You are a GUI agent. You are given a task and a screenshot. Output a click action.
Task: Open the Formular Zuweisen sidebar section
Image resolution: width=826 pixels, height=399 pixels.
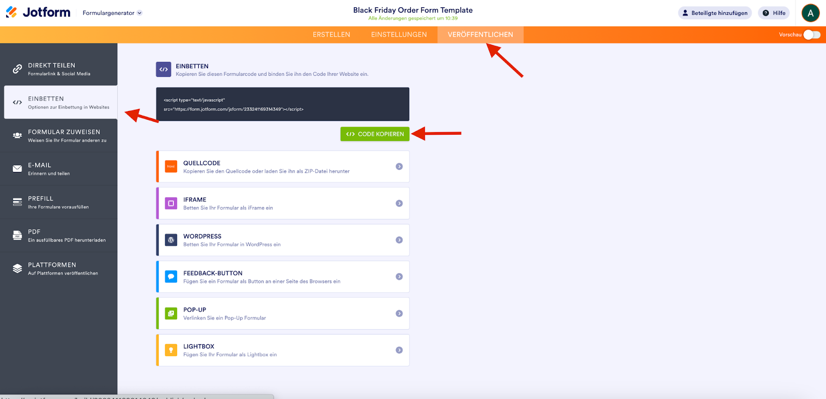pyautogui.click(x=59, y=135)
